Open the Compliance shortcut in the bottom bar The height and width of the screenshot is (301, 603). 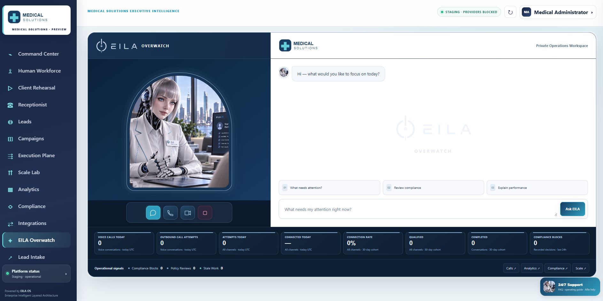click(x=558, y=268)
